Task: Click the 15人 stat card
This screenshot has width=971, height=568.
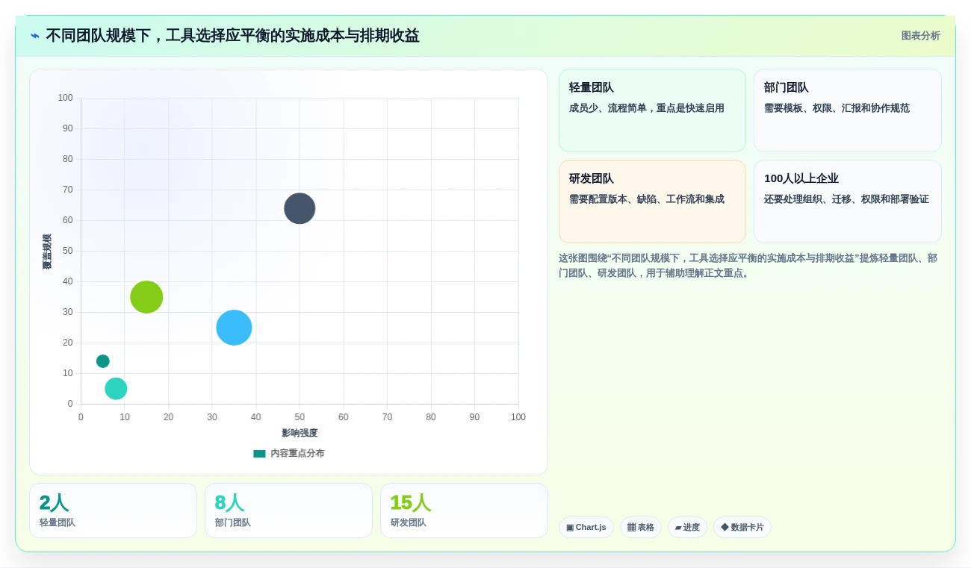Action: click(464, 511)
